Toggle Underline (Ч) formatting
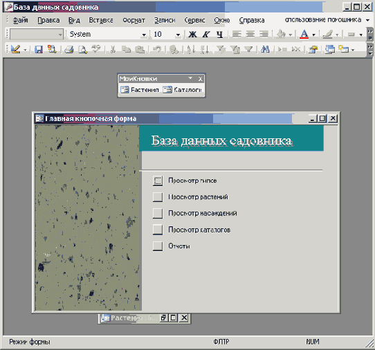Screen dimensions: 375x350 point(219,34)
